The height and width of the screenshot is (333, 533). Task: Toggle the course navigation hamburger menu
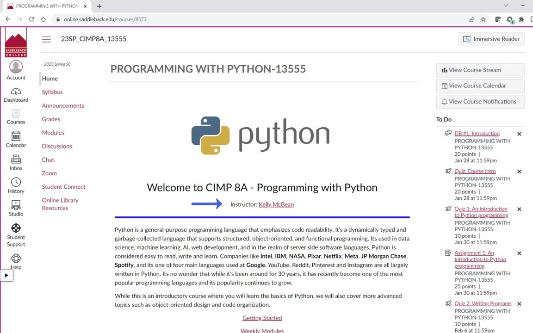[x=46, y=39]
